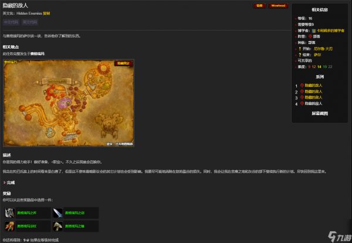352x243 pixels.
Task: Click the 相关地点 section heading
Action: (11, 47)
